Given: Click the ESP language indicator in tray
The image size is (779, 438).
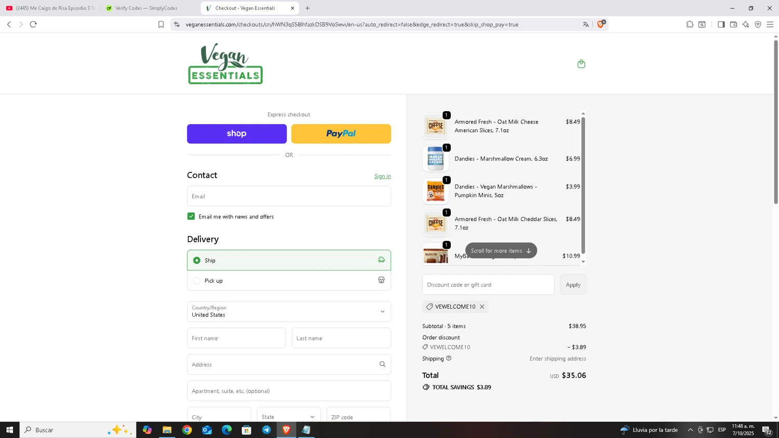Looking at the screenshot, I should pyautogui.click(x=722, y=430).
